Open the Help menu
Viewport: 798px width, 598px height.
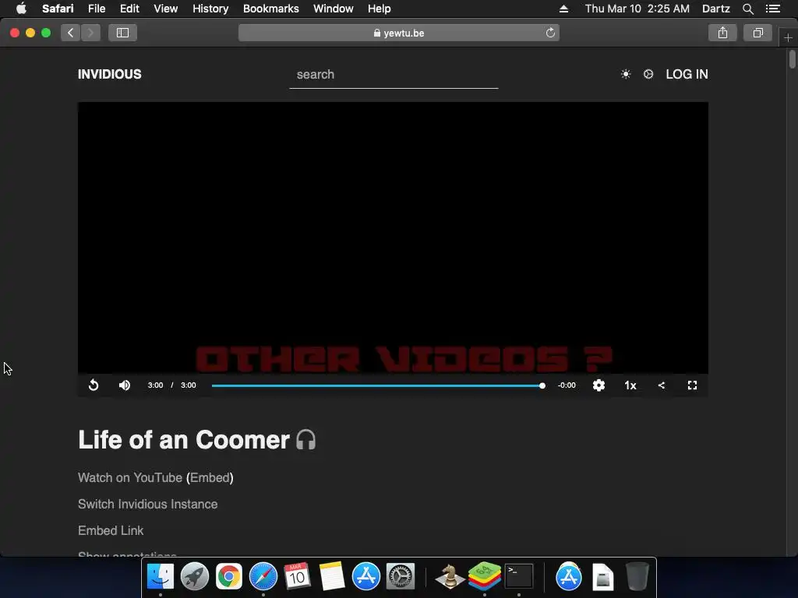pos(380,9)
